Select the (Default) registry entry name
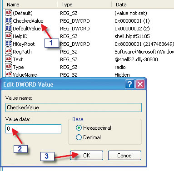This screenshot has width=174, height=171. [x=23, y=13]
